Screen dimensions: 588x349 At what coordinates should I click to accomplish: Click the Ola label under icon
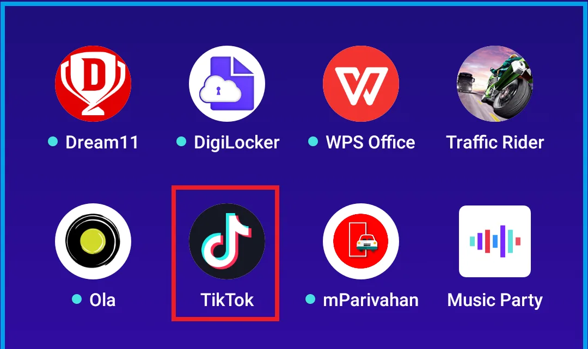tap(102, 300)
